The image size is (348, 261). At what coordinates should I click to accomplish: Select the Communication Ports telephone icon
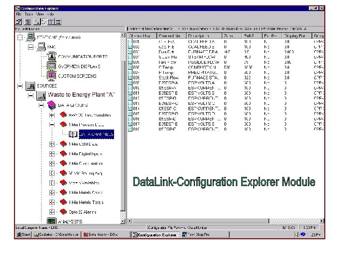pyautogui.click(x=51, y=57)
